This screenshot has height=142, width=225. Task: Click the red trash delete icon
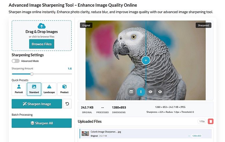tap(211, 121)
